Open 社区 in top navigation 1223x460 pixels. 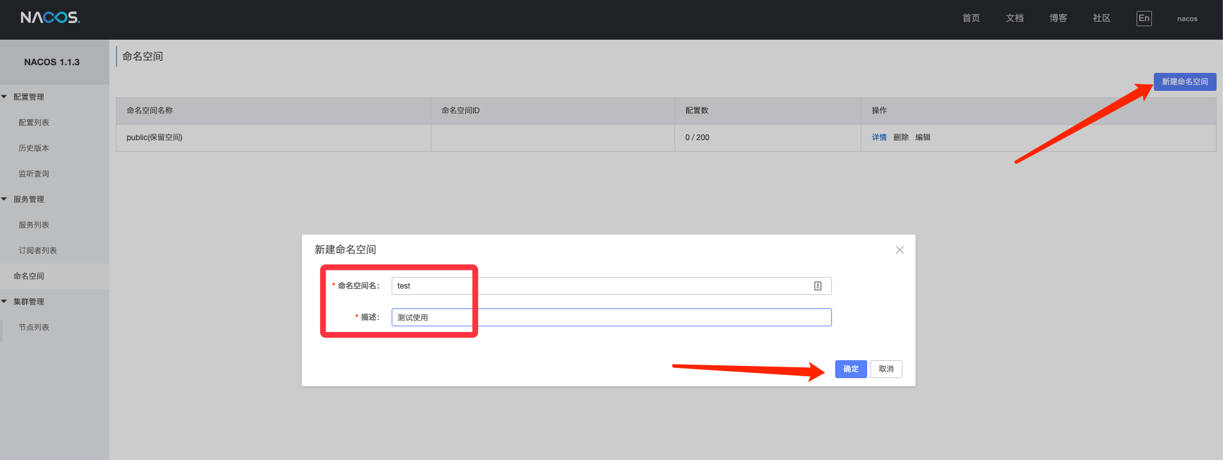pos(1101,19)
